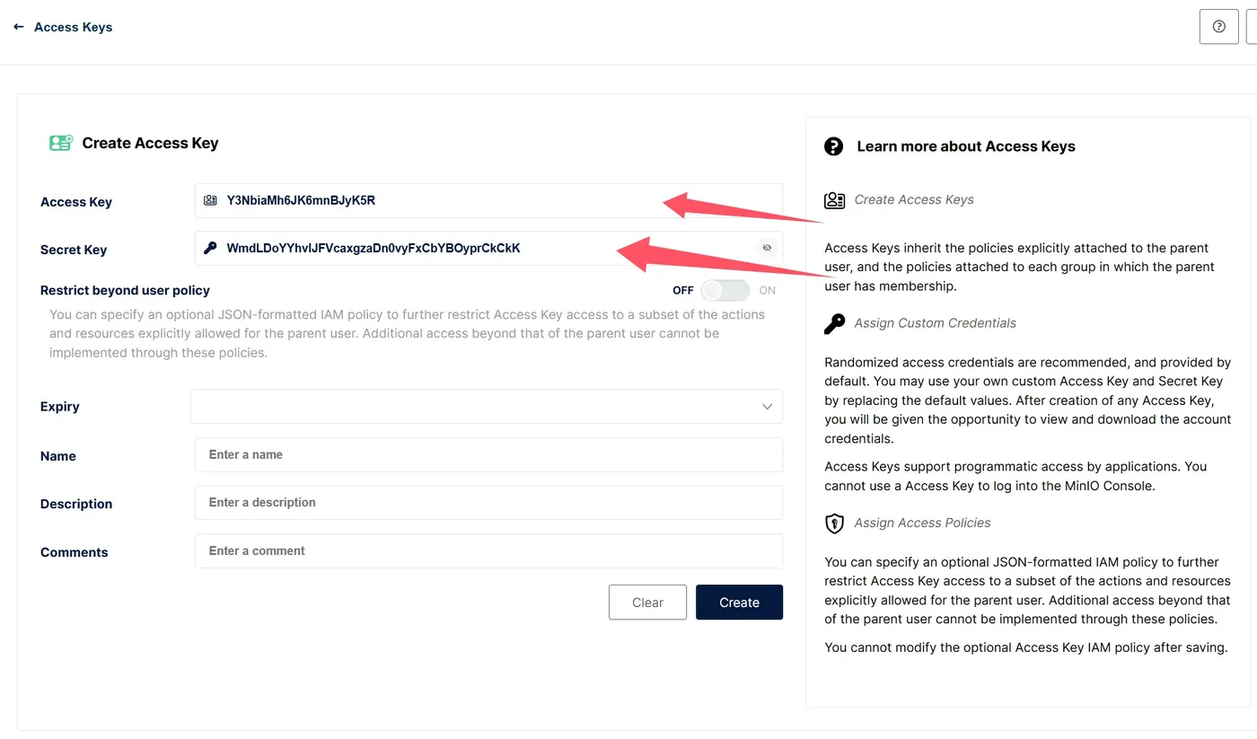Go back via the Access Keys breadcrumb text

[x=73, y=27]
